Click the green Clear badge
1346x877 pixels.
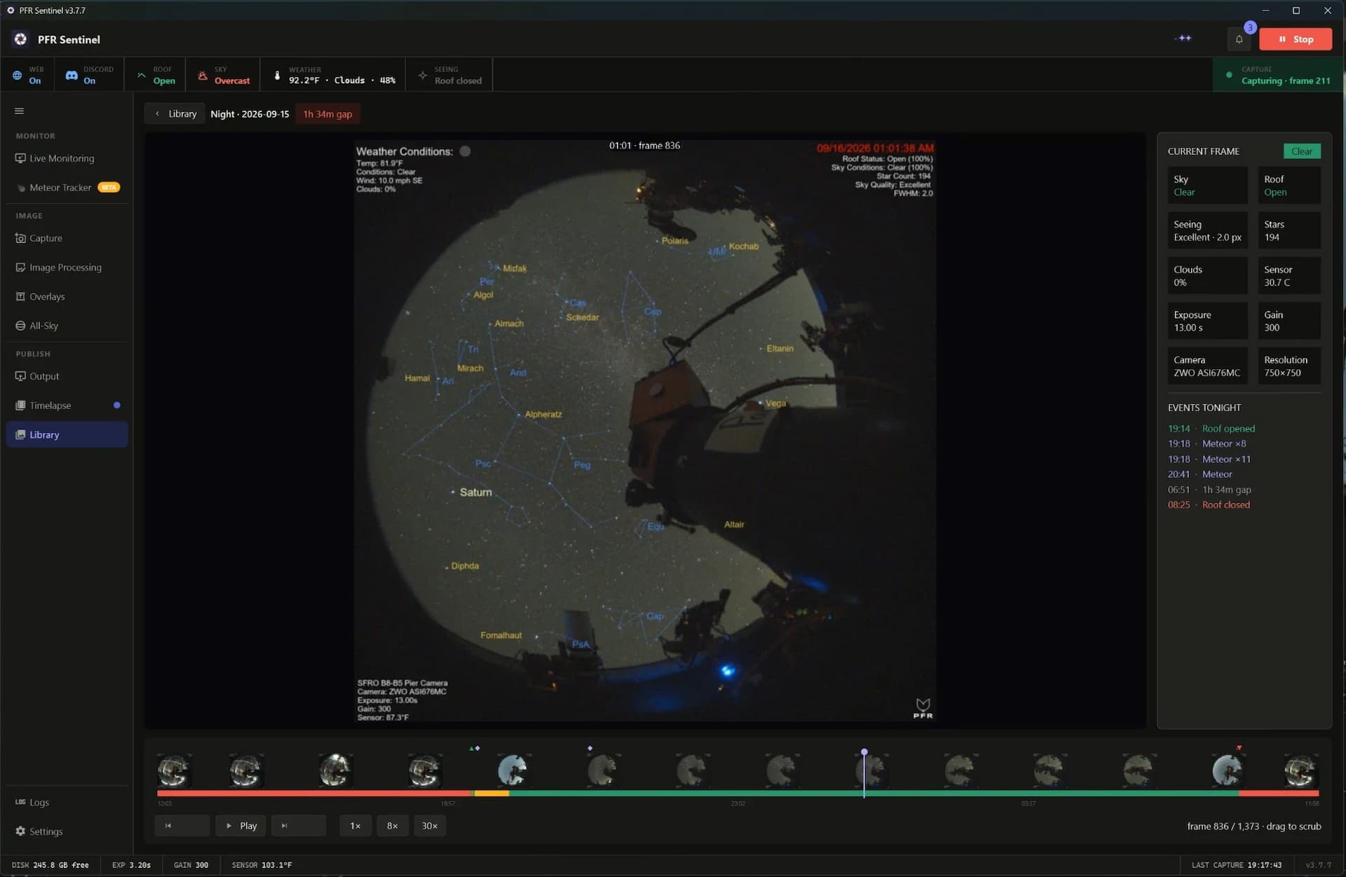point(1302,151)
